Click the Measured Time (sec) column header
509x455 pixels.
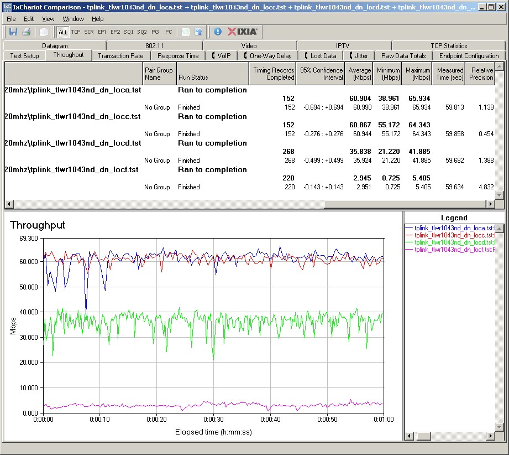pyautogui.click(x=449, y=74)
